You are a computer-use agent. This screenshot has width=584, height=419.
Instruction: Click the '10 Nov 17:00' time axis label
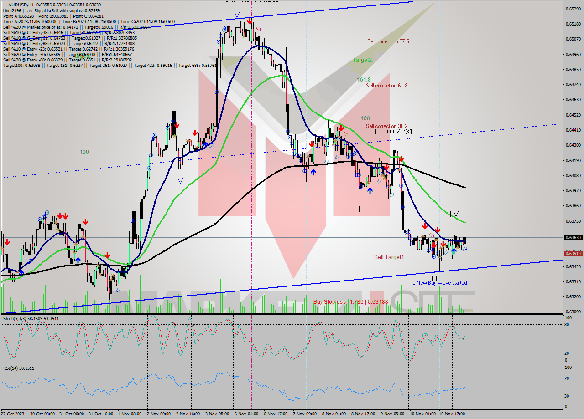point(453,414)
